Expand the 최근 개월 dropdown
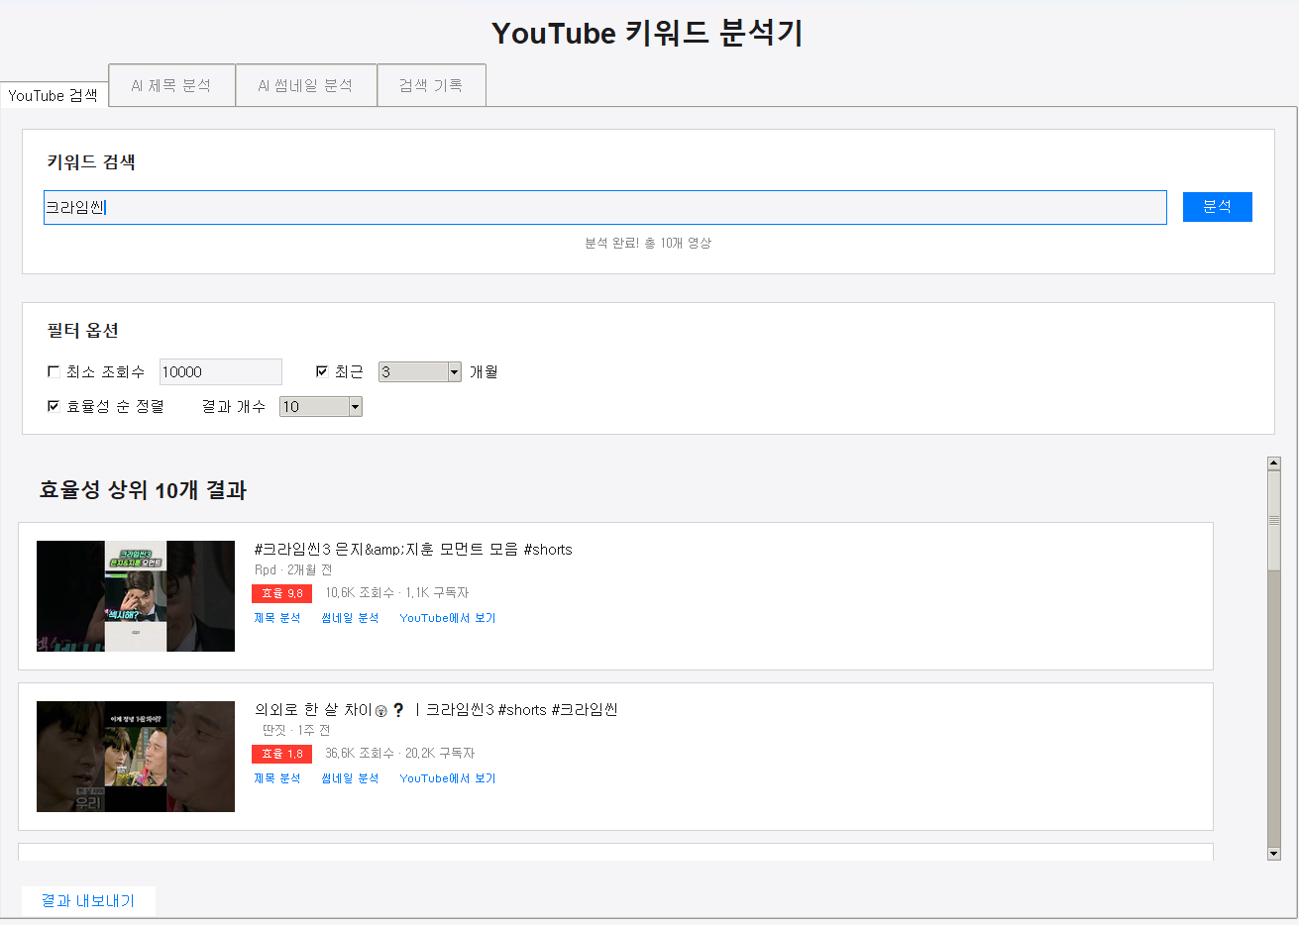This screenshot has height=925, width=1299. coord(454,371)
